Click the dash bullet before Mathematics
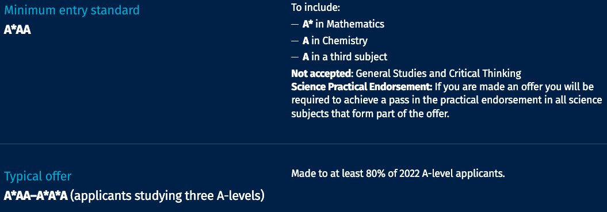 pos(295,24)
